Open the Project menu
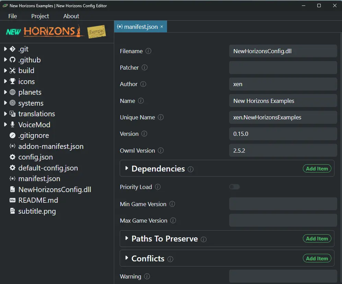The image size is (342, 284). coord(40,16)
